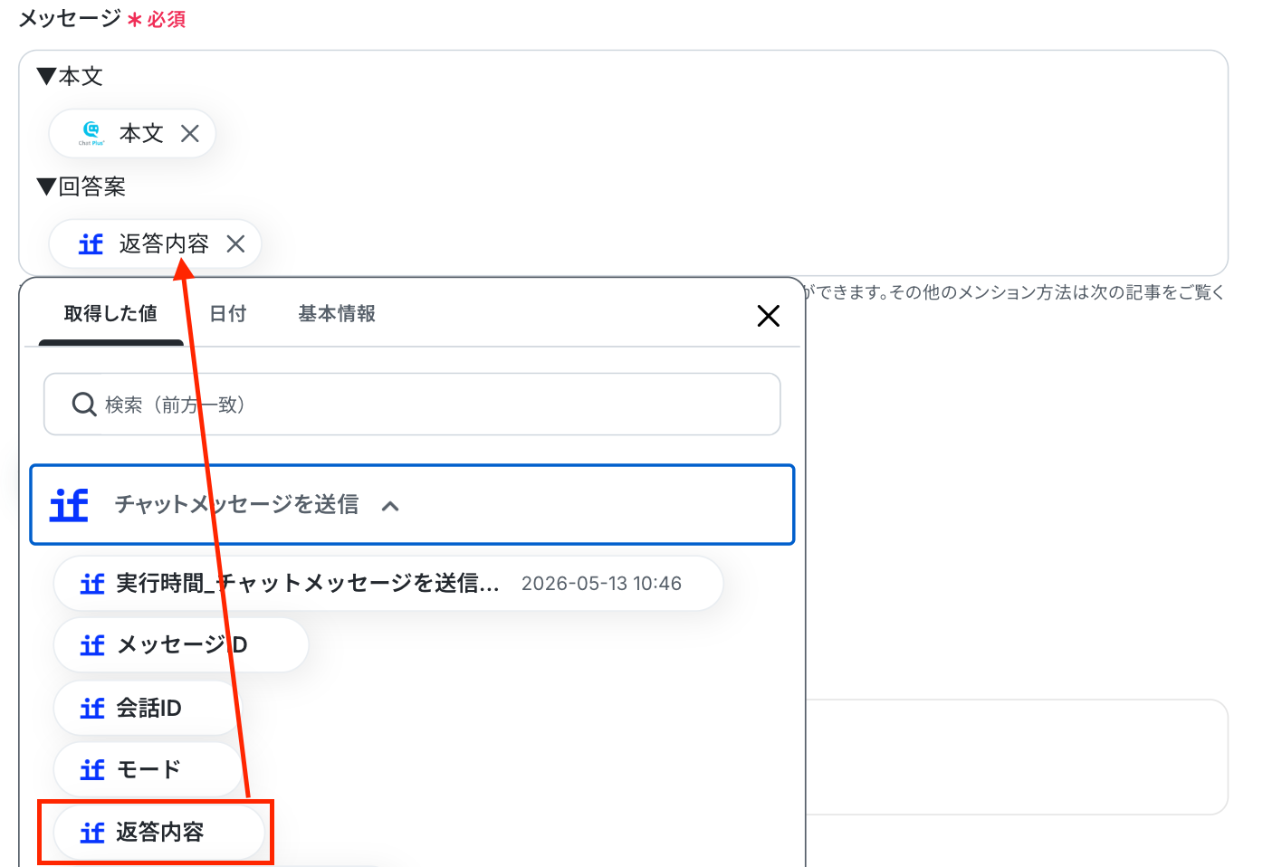Click the mention help text about その他のメンション方法
The width and height of the screenshot is (1282, 867).
[x=1014, y=292]
